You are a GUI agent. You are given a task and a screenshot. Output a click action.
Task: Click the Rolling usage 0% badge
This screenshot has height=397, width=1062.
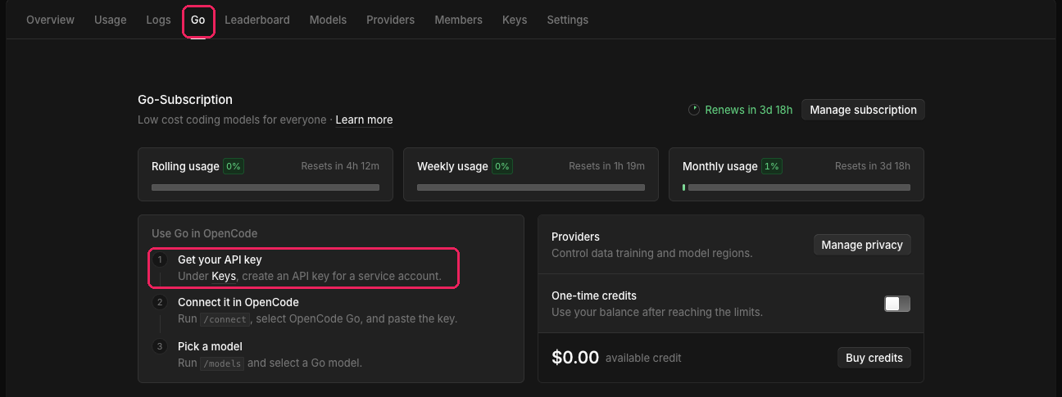[x=234, y=166]
